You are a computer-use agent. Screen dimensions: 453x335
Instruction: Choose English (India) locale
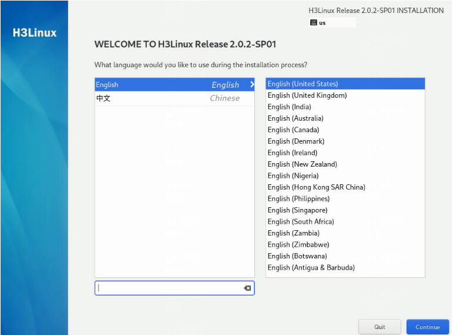coord(345,107)
